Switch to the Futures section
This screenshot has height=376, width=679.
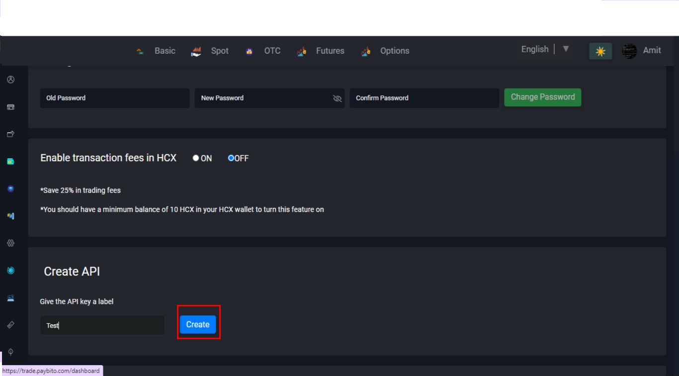[x=330, y=51]
